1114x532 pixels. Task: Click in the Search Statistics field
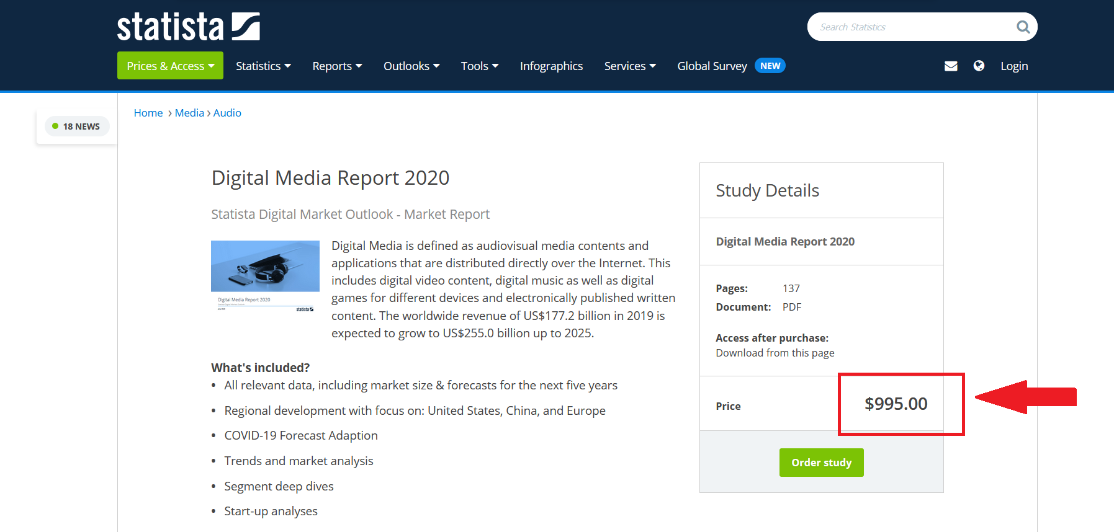(x=909, y=27)
